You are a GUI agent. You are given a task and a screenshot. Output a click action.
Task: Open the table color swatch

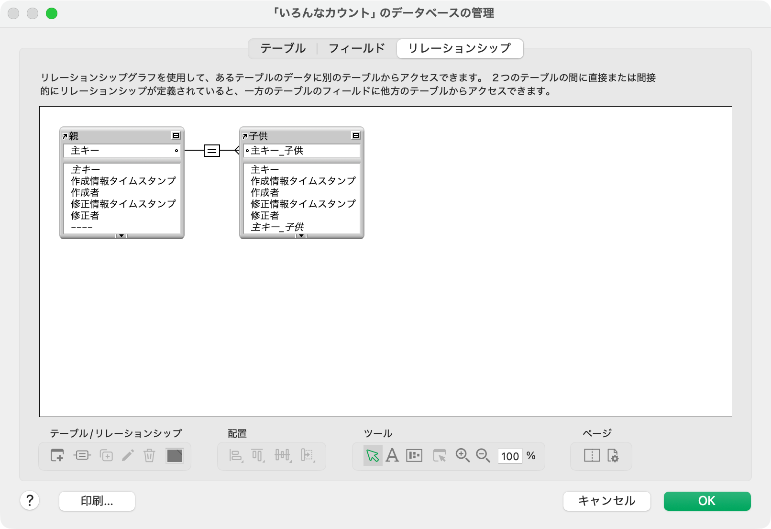[174, 455]
